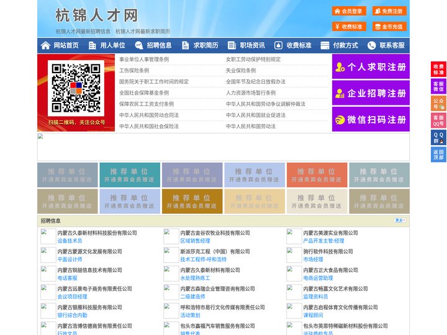Screen dimensions: 447x335
Task: Click the document icon beside 求职简历
Action: tap(185, 45)
